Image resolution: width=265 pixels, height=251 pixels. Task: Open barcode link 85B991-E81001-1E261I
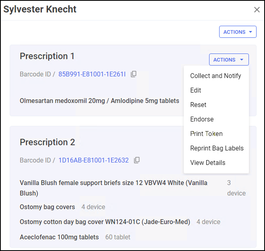pyautogui.click(x=92, y=74)
